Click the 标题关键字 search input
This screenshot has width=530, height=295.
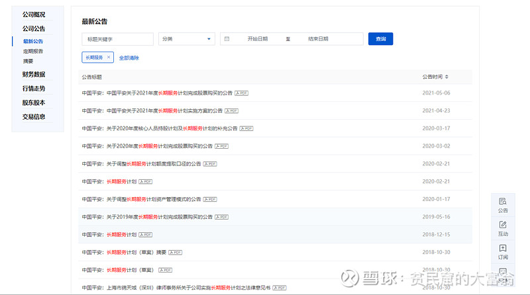click(117, 39)
